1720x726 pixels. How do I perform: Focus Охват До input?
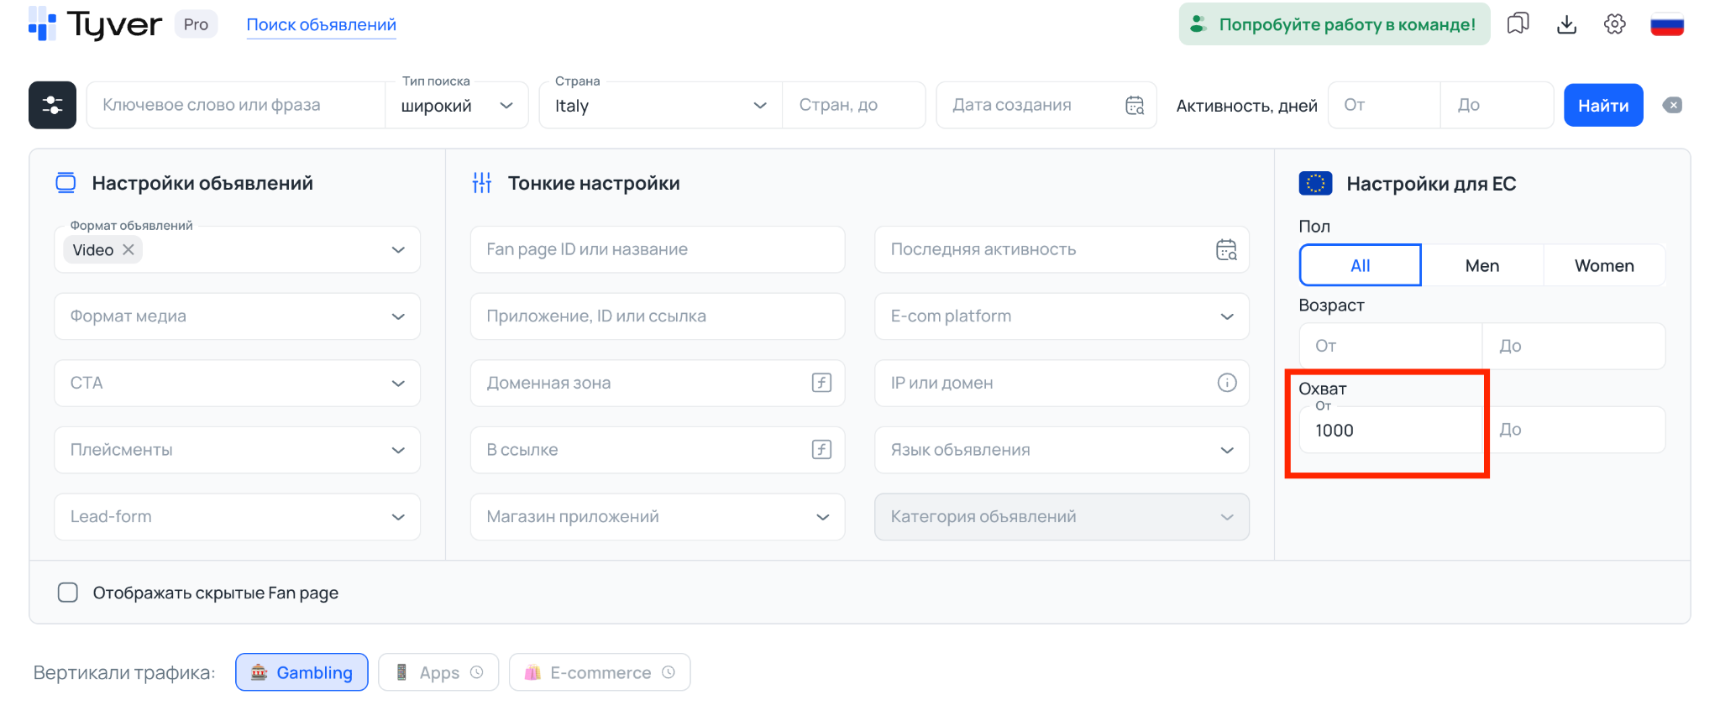pos(1574,430)
